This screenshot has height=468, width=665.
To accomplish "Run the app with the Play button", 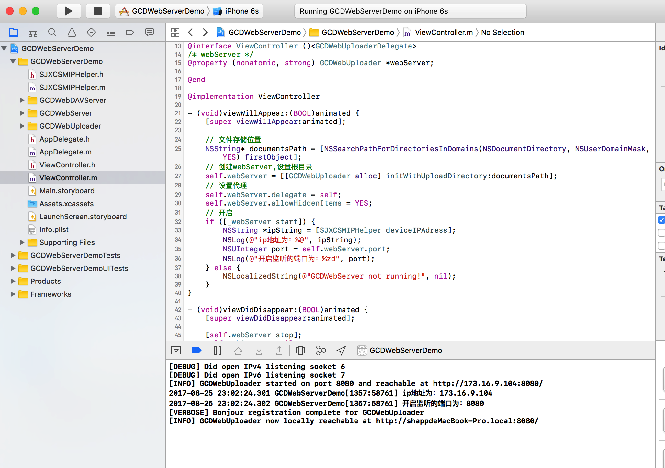I will (x=69, y=11).
